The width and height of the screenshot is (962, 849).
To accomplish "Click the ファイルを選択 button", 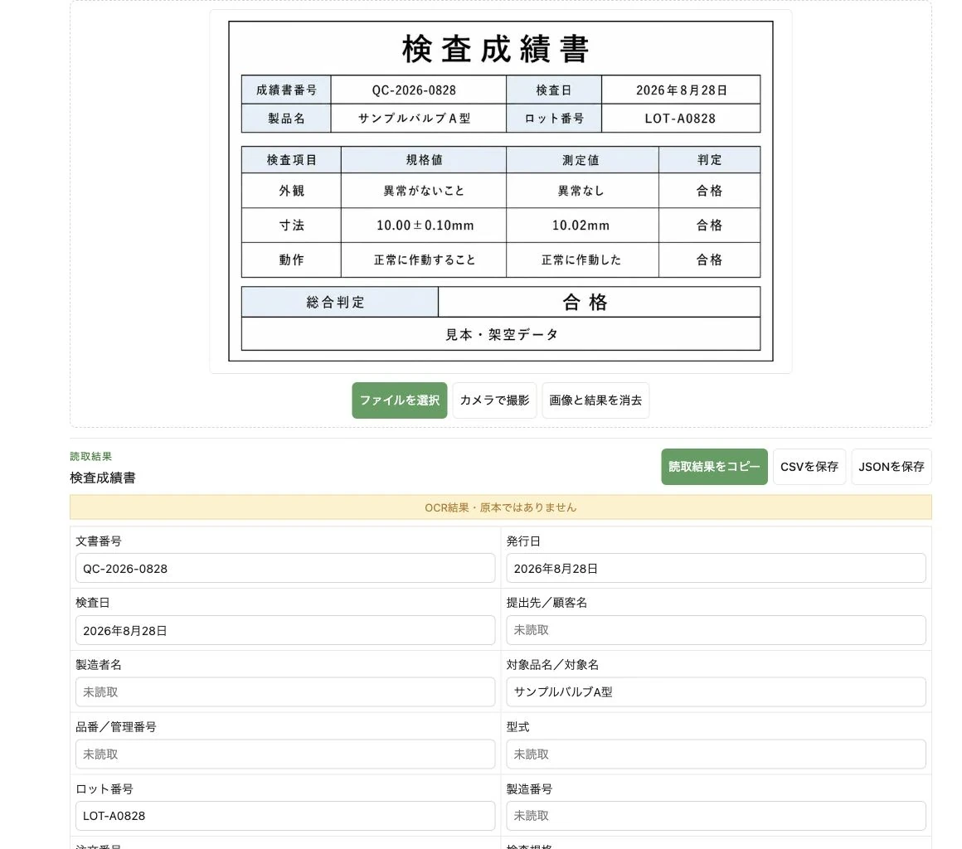I will coord(400,400).
